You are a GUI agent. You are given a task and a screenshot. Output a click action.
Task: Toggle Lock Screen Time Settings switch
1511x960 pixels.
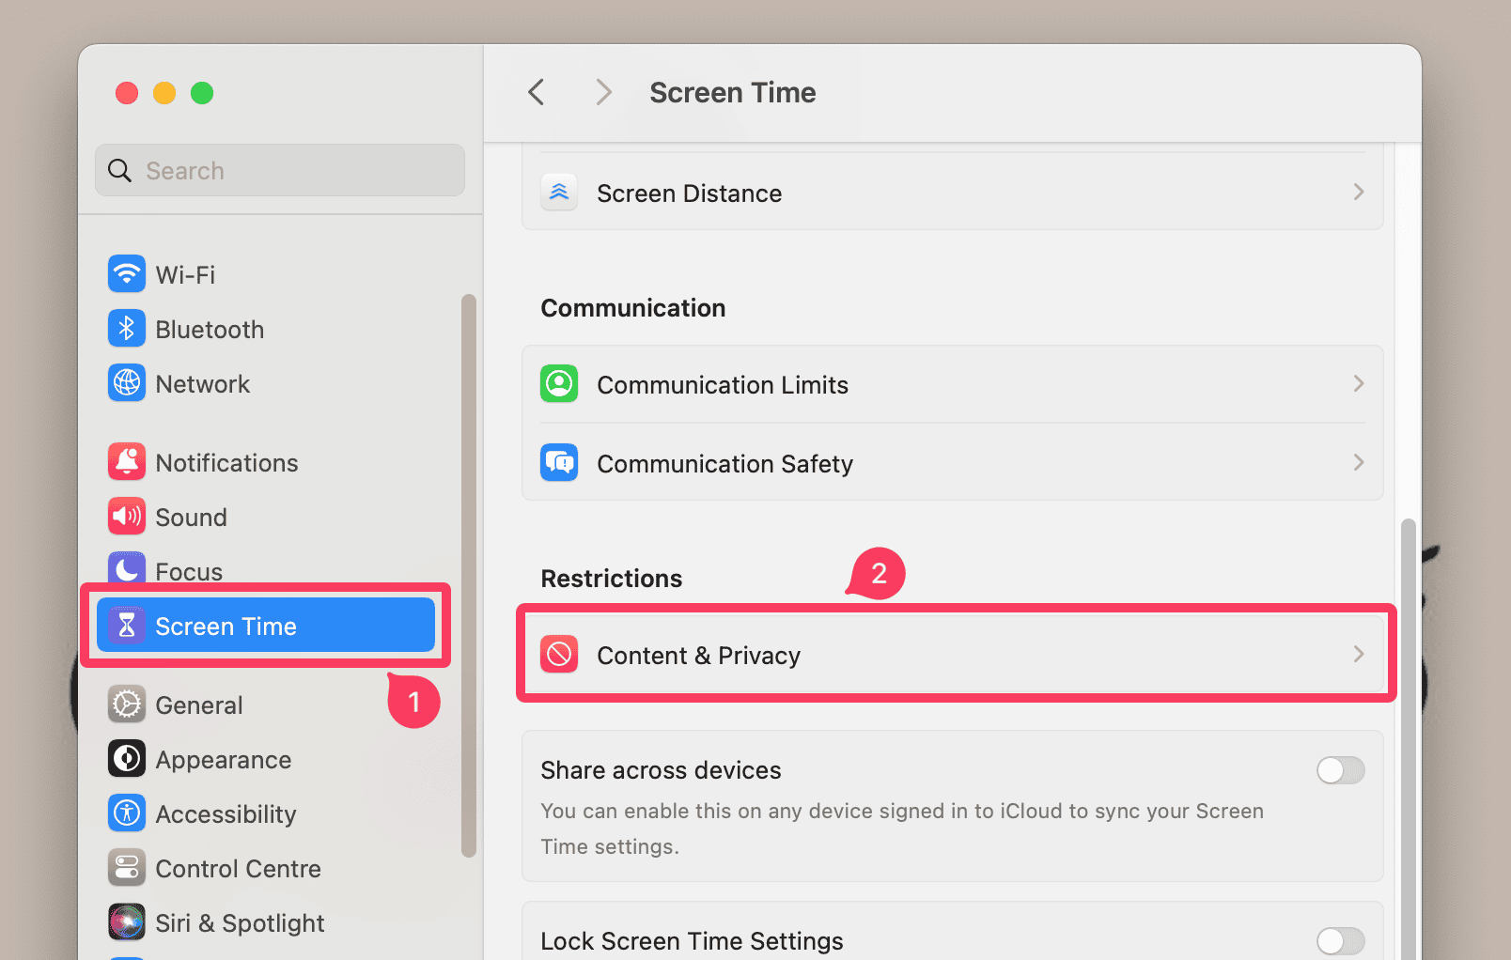[1340, 940]
